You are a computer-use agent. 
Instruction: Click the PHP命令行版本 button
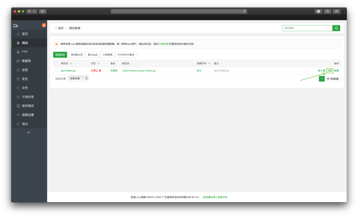126,55
